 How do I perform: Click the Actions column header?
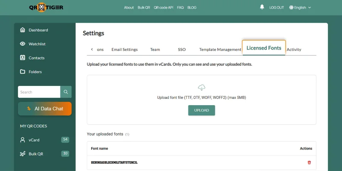306,148
